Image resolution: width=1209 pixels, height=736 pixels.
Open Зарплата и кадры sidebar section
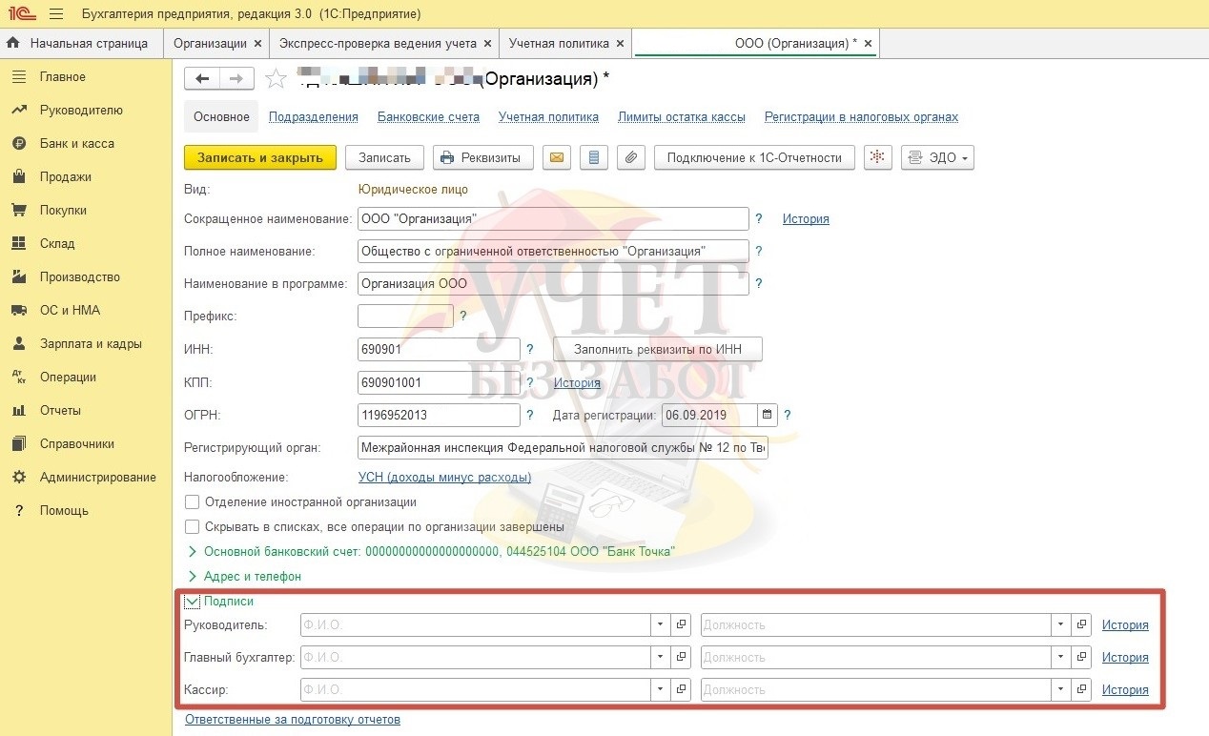point(91,343)
